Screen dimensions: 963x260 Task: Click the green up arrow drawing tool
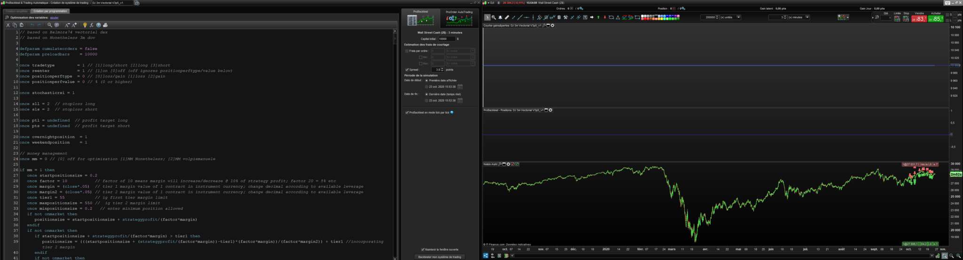pos(598,17)
